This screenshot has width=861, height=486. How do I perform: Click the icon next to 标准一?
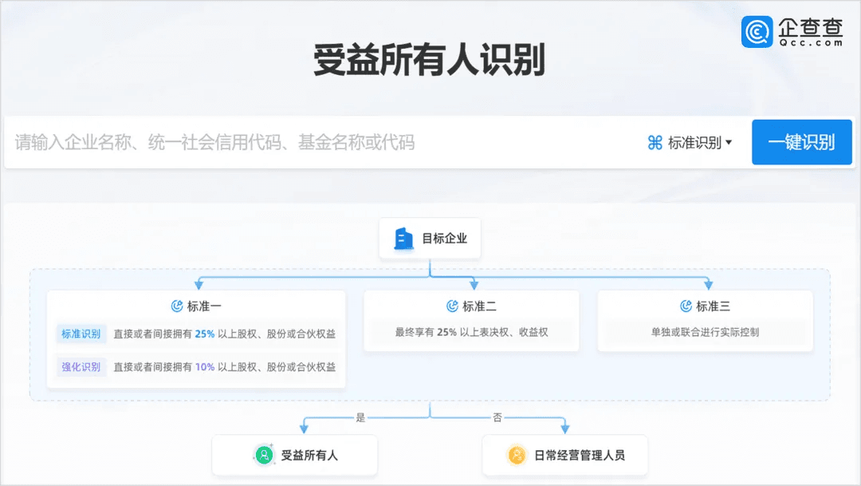[177, 306]
